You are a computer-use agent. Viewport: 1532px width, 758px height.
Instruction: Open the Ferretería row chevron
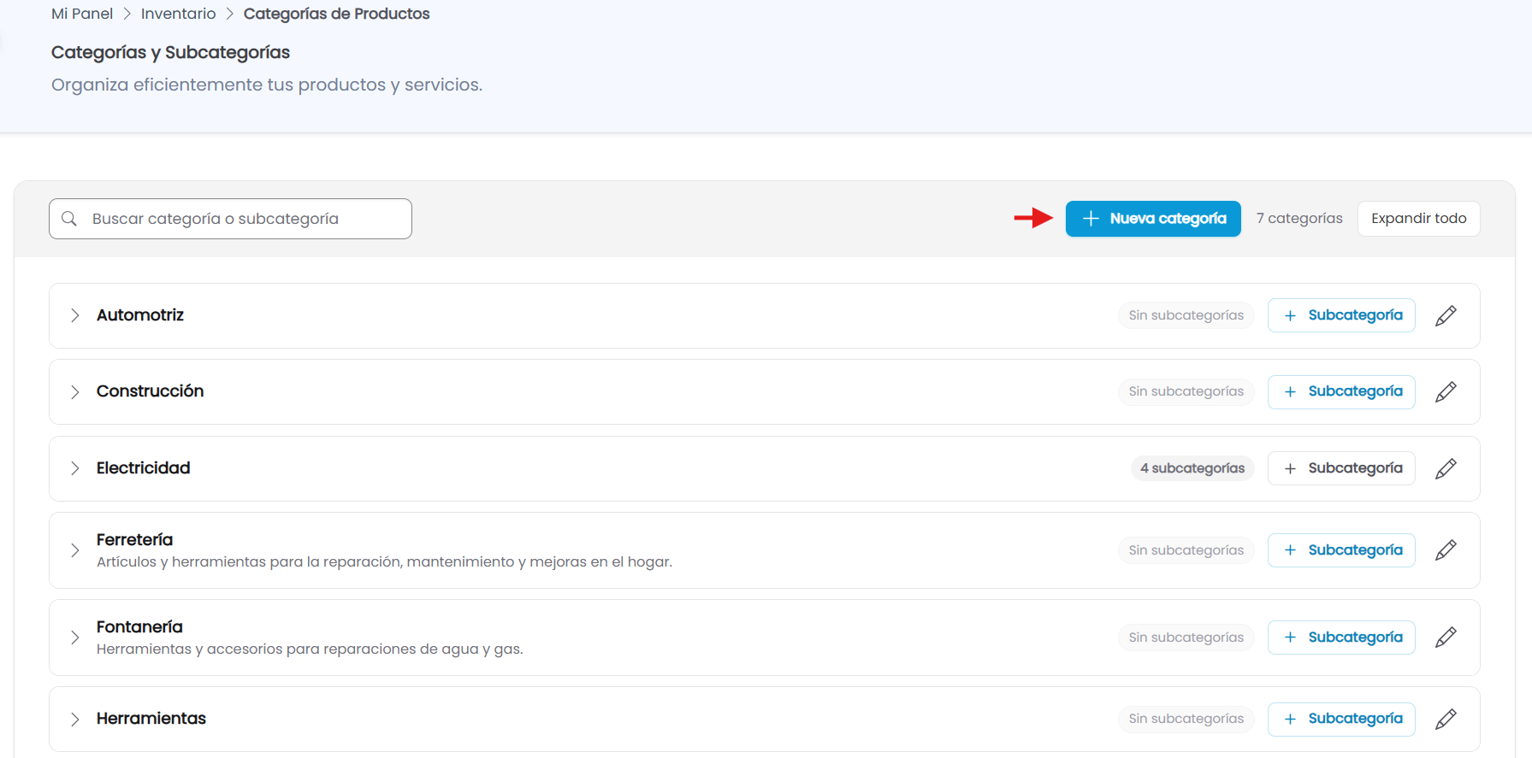point(75,549)
